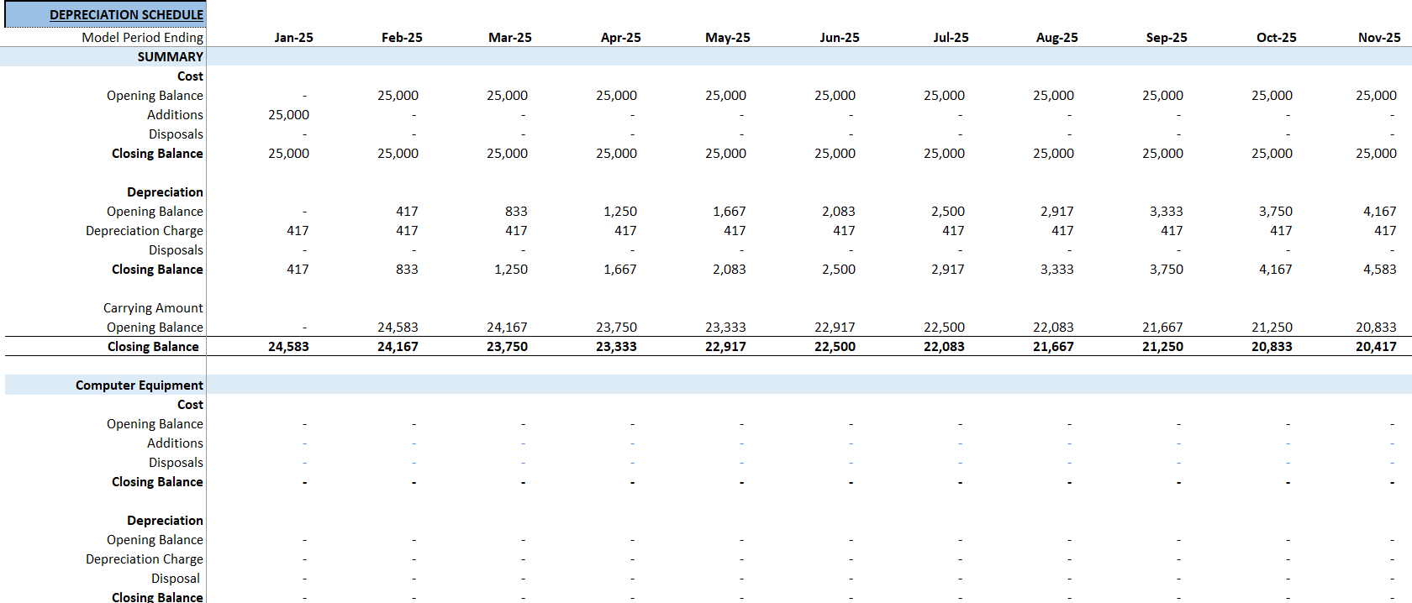
Task: Select Nov-25 Depreciation Closing Balance 4,583
Action: [1380, 270]
